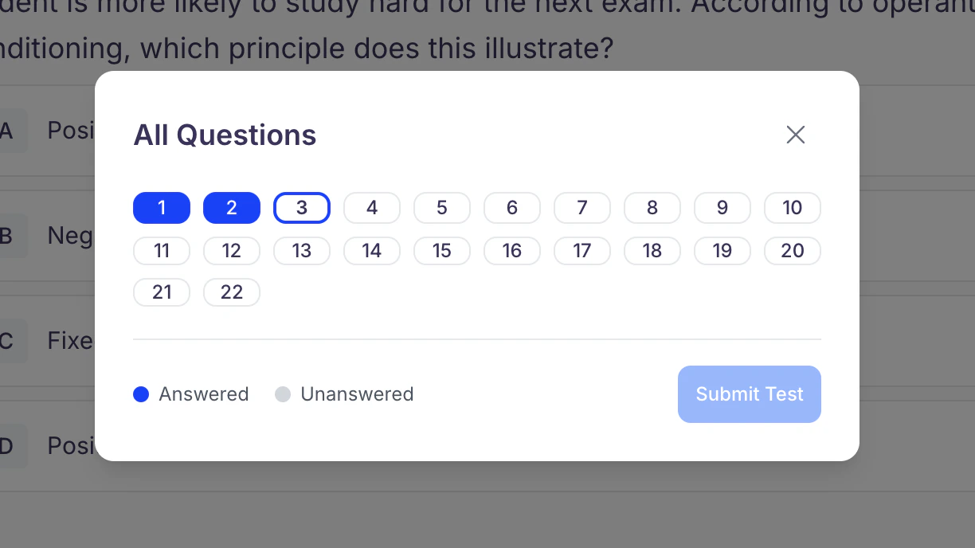Open question 13
975x548 pixels.
(x=302, y=251)
